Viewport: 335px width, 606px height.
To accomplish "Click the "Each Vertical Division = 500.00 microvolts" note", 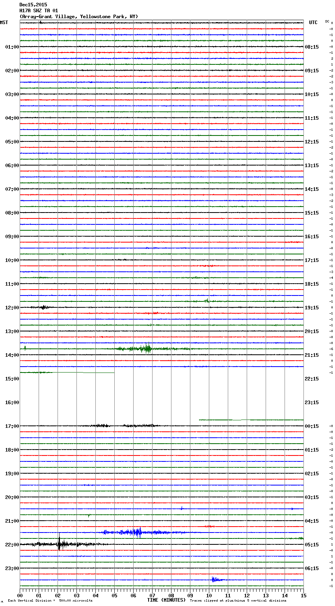I will pyautogui.click(x=50, y=601).
